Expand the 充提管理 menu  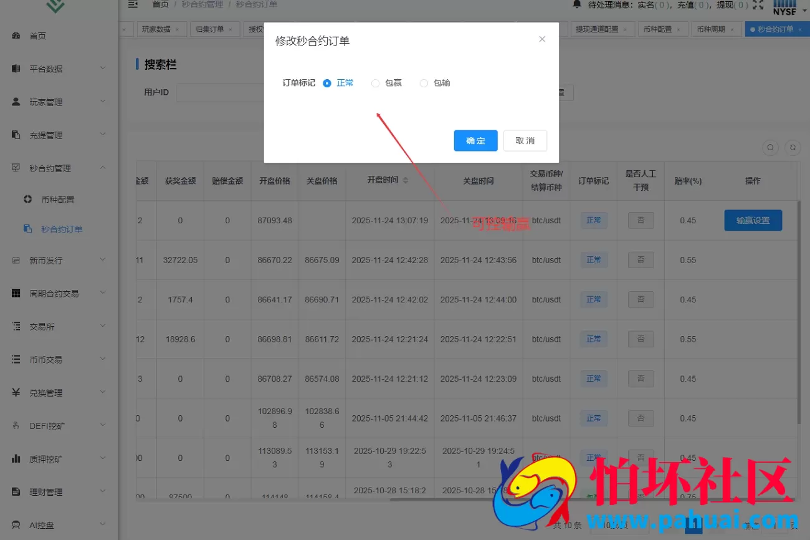[103, 135]
